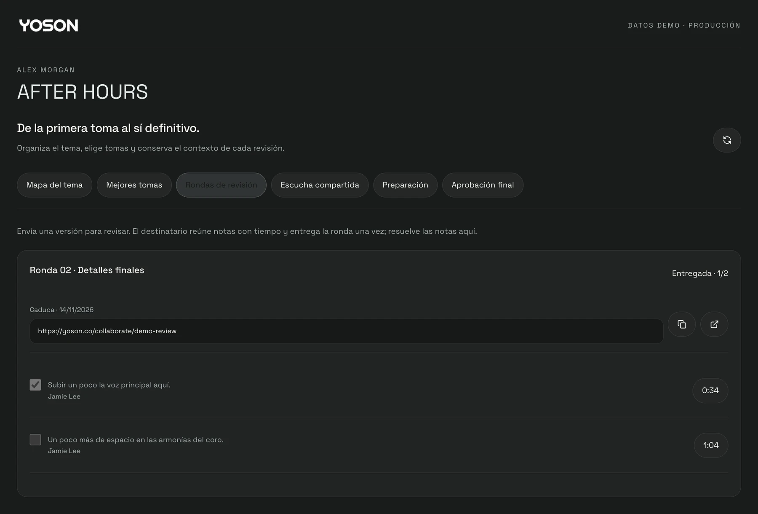Open the Preparación tab

pyautogui.click(x=405, y=185)
